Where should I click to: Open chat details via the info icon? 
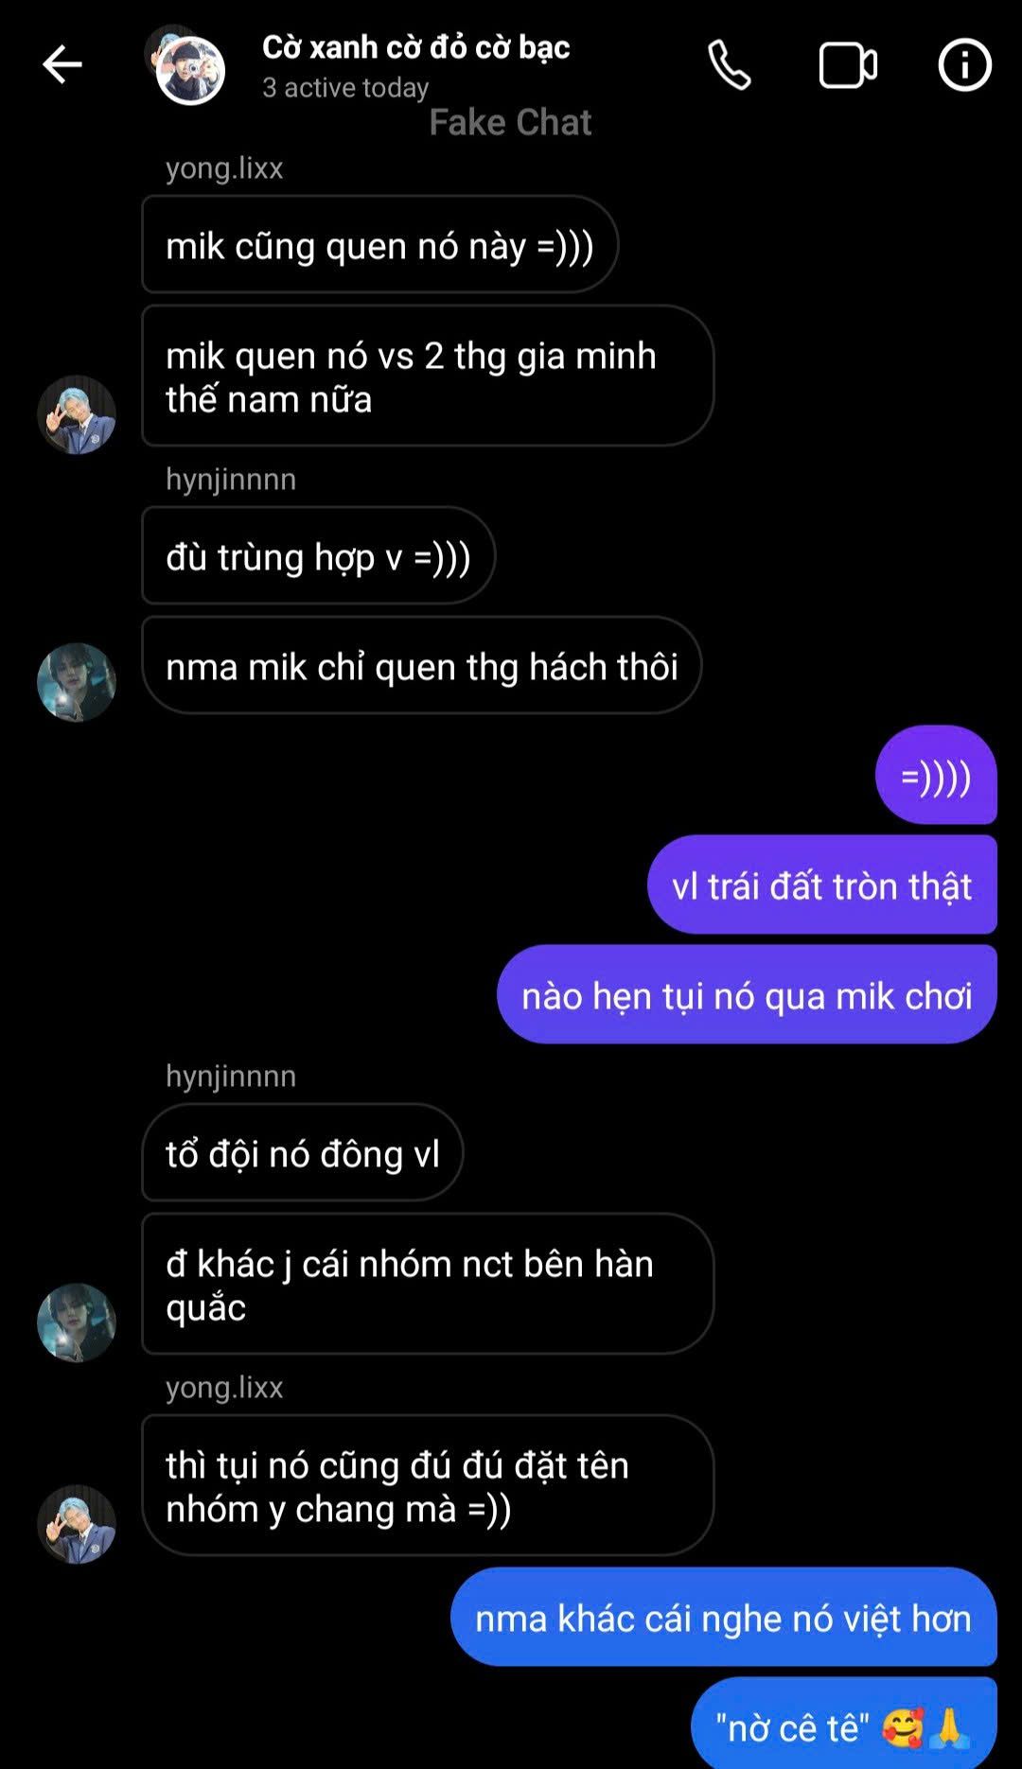tap(964, 65)
